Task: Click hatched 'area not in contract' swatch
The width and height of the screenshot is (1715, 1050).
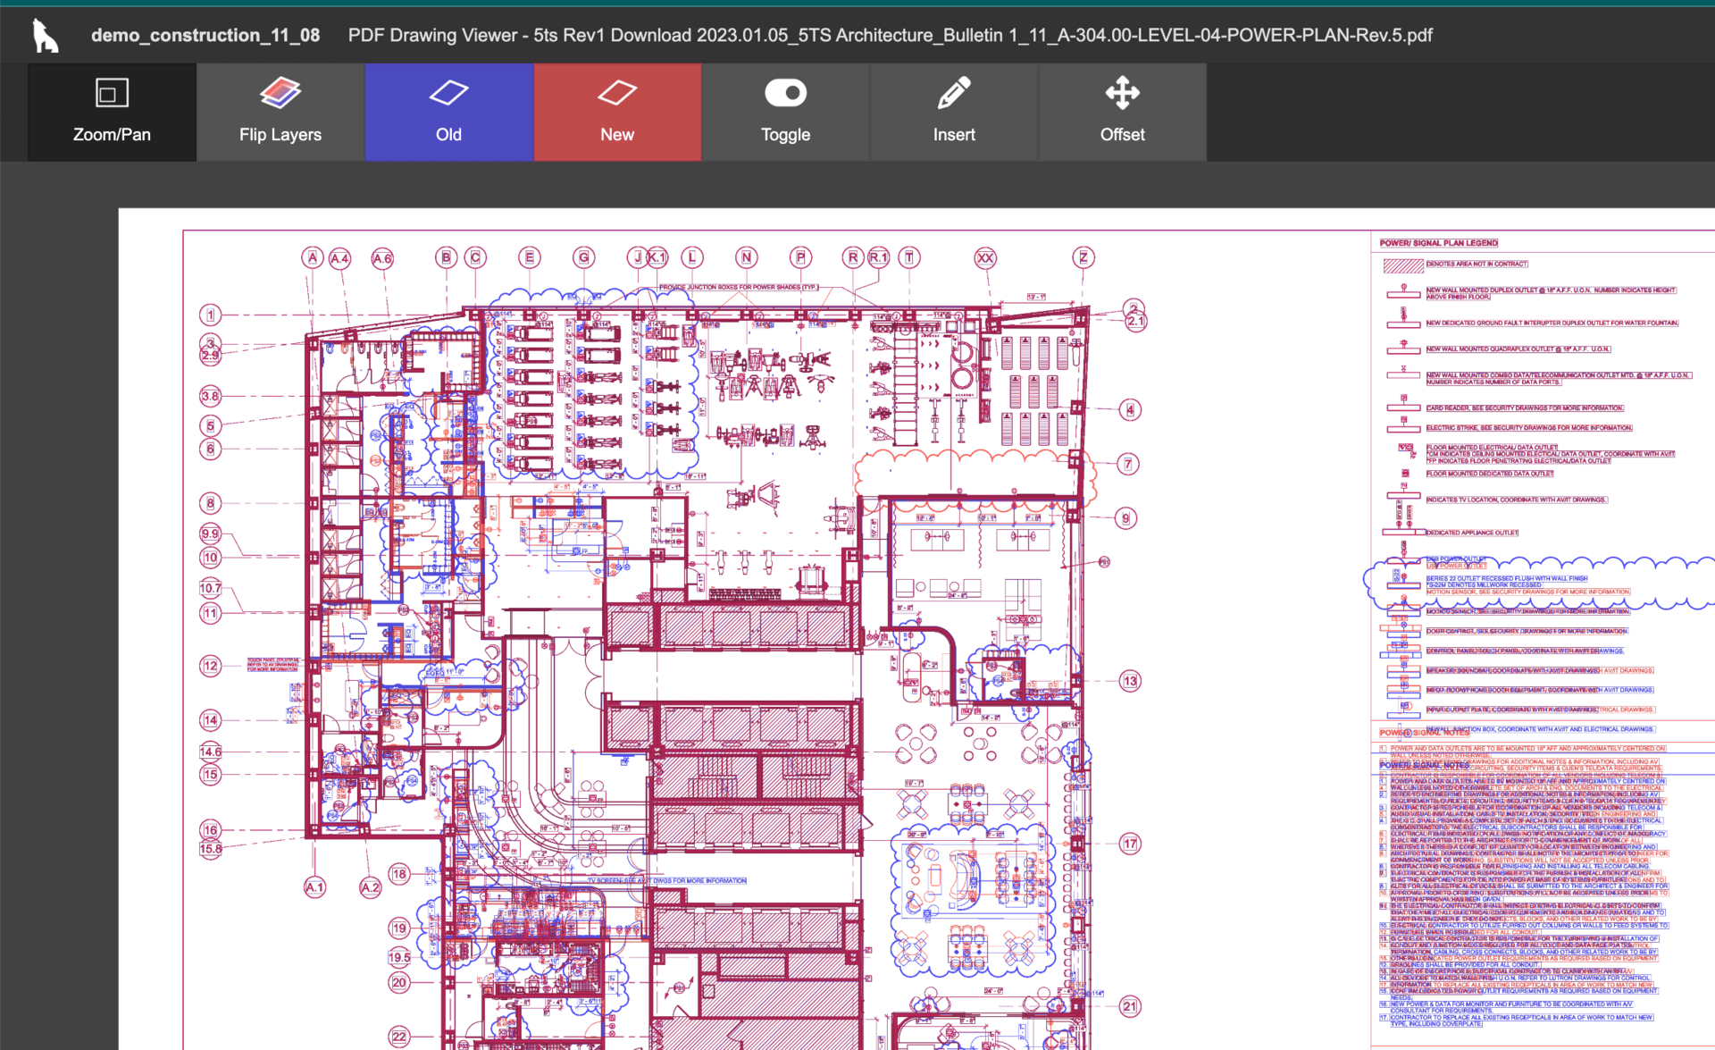Action: point(1402,265)
